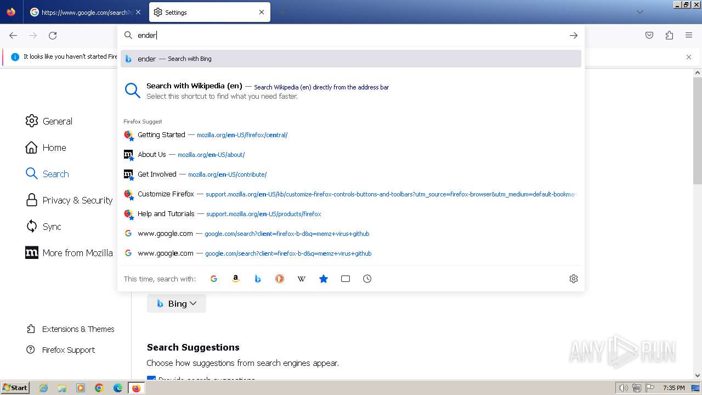Open the Save to Pocket button
This screenshot has height=395, width=702.
pos(649,35)
